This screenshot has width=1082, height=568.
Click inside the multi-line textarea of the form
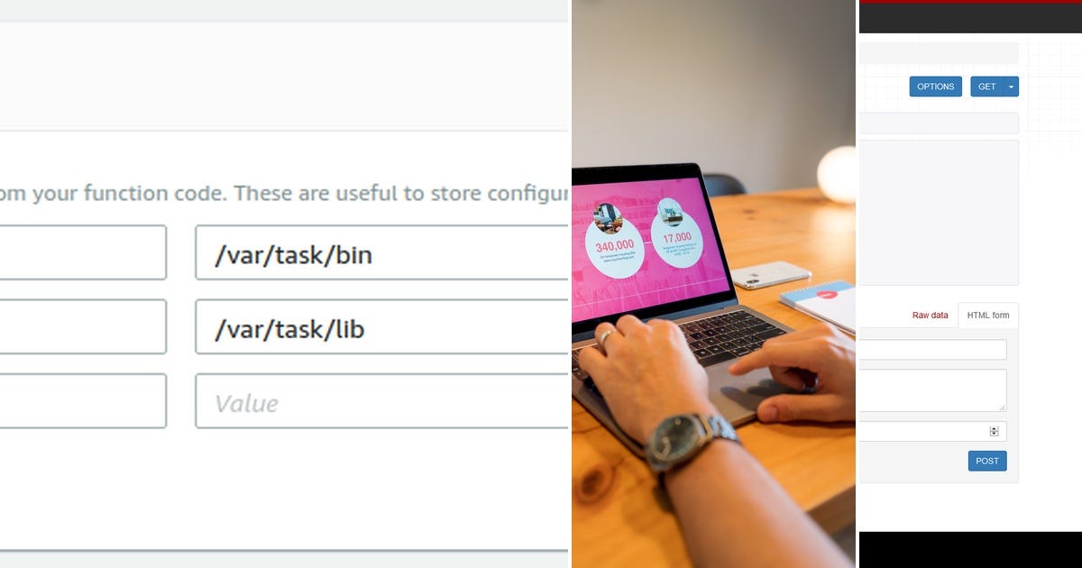pos(932,390)
